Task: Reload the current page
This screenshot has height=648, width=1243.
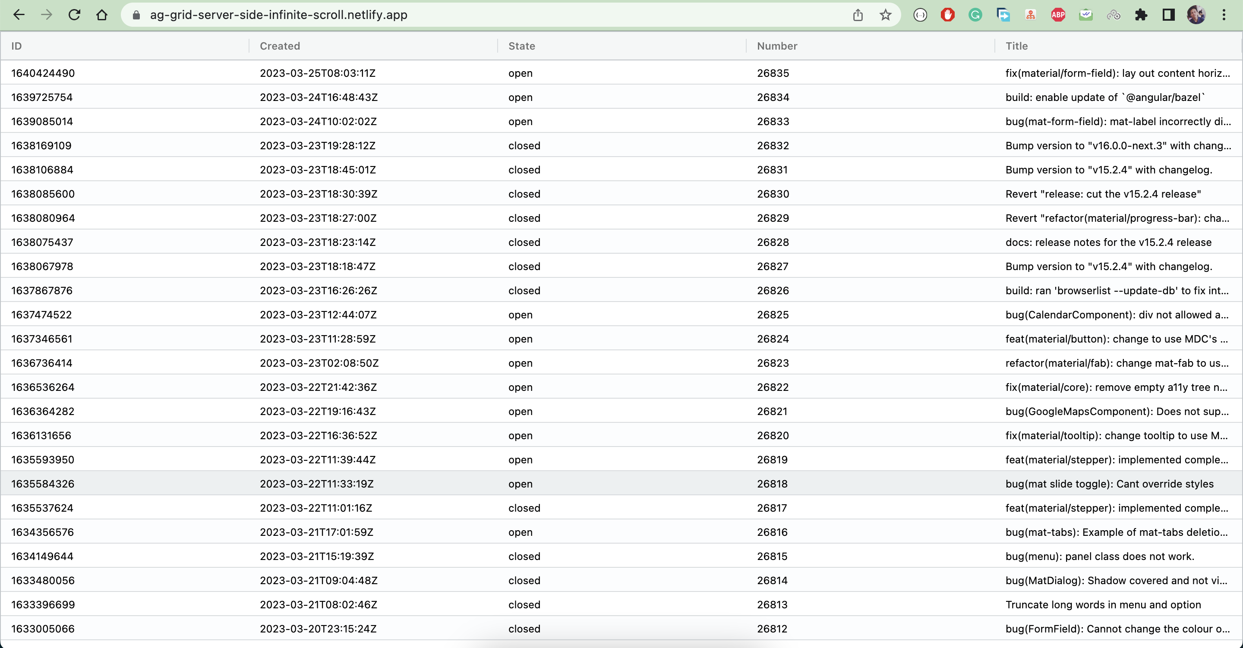Action: pyautogui.click(x=75, y=15)
